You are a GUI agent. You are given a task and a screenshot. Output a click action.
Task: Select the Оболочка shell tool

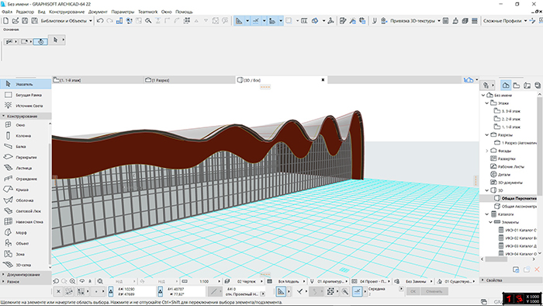(x=24, y=200)
